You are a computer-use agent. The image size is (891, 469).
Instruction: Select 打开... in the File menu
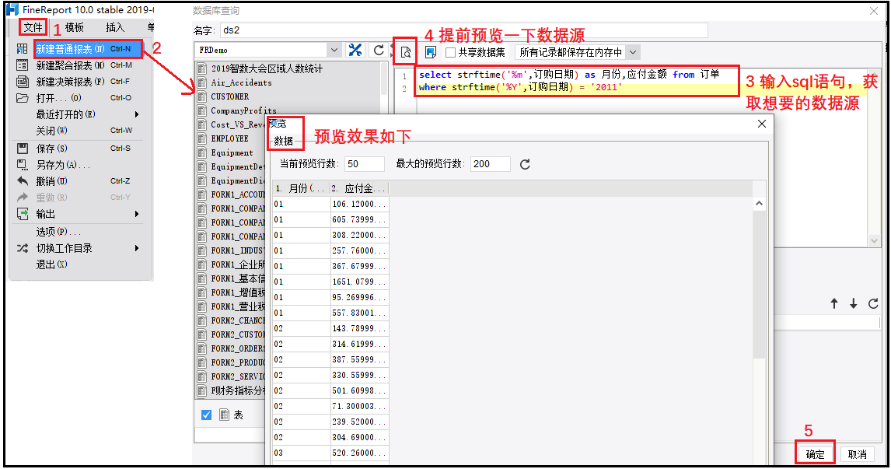[82, 98]
